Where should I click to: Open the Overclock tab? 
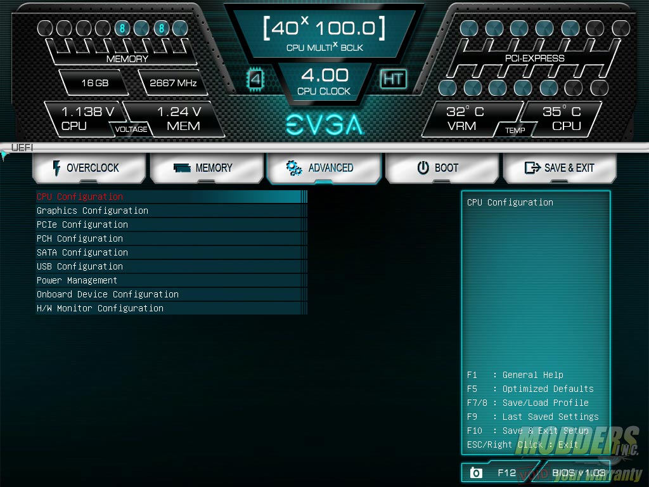tap(89, 167)
